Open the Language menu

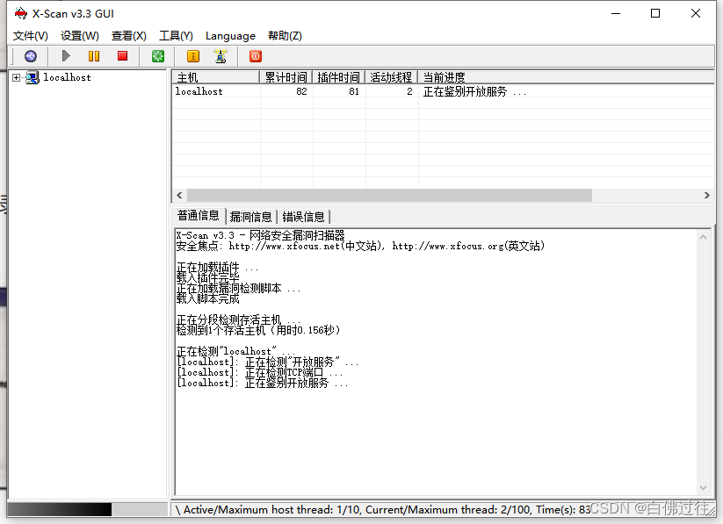click(230, 36)
